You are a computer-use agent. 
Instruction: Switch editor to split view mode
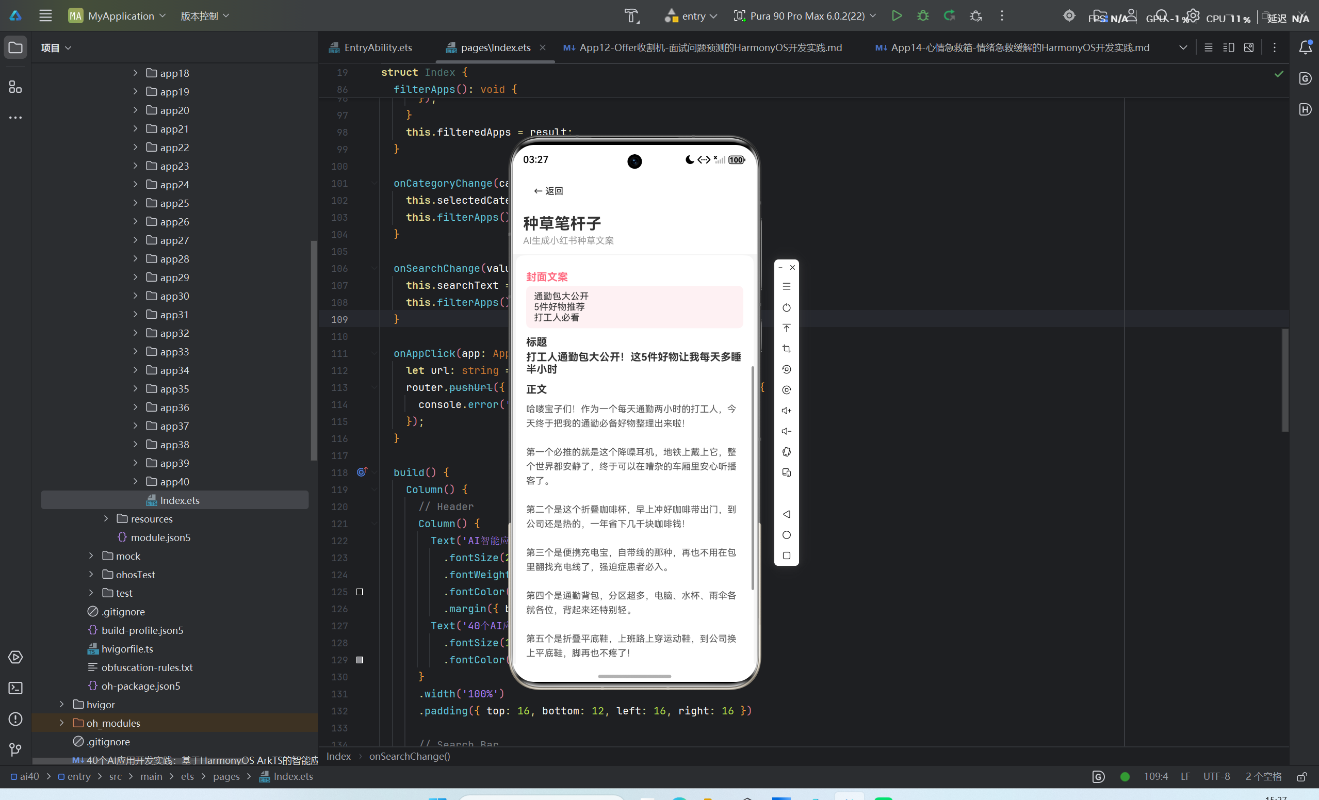1228,47
